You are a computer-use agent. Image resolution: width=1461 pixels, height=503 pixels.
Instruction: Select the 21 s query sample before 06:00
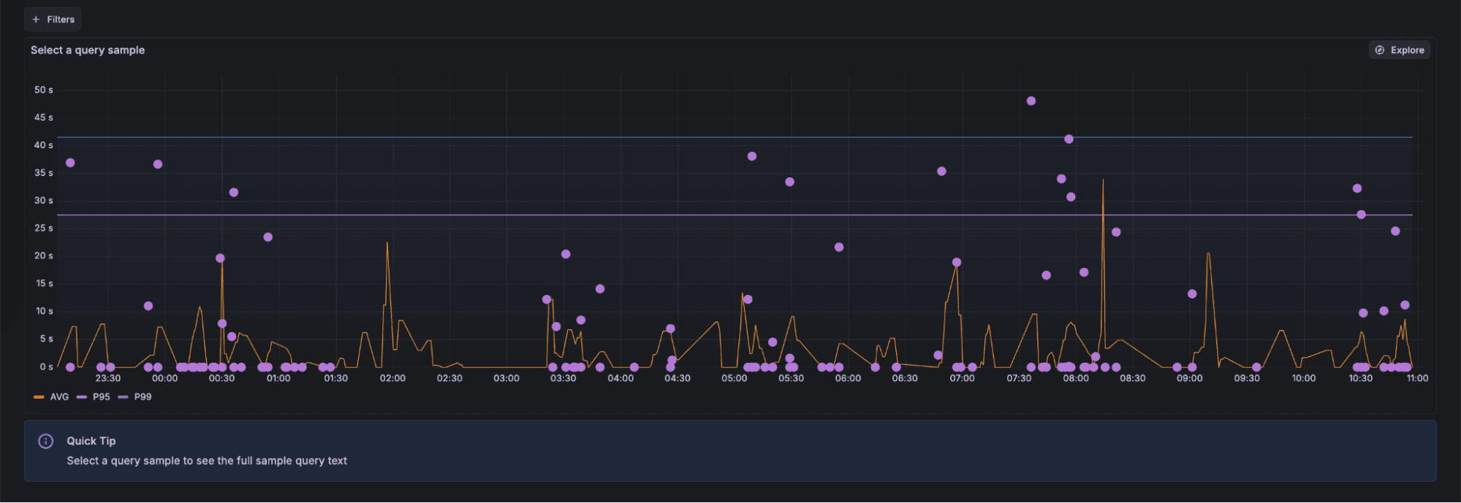839,247
